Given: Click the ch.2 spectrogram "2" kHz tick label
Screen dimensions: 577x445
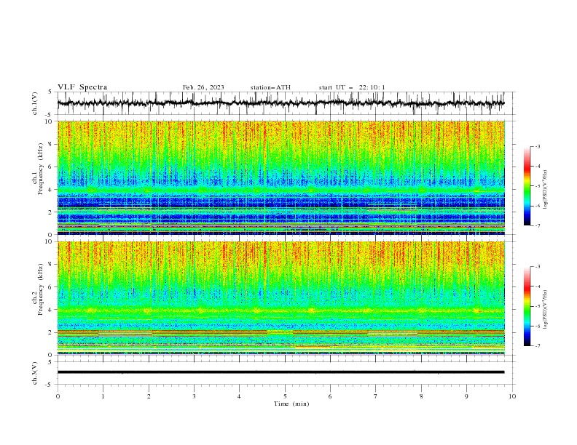Looking at the screenshot, I should click(50, 332).
